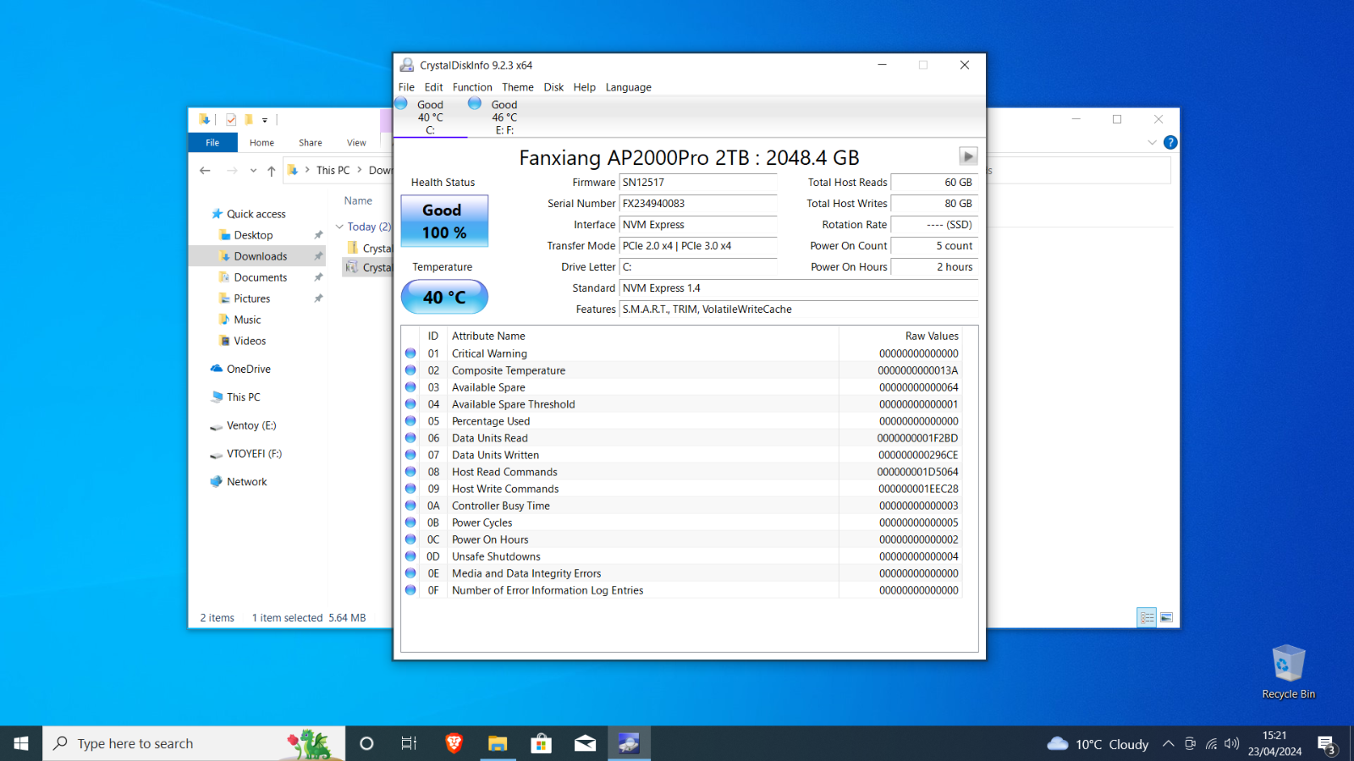The width and height of the screenshot is (1354, 761).
Task: Open the Function menu
Action: click(x=472, y=87)
